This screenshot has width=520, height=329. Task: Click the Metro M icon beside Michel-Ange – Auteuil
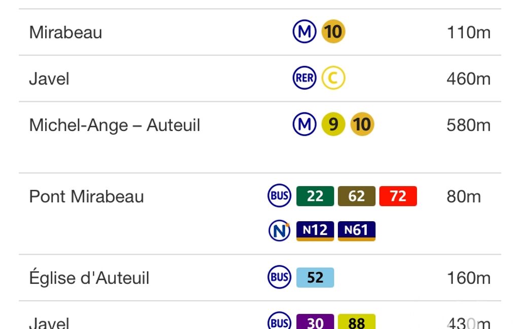[304, 125]
